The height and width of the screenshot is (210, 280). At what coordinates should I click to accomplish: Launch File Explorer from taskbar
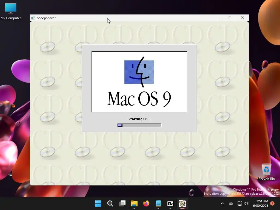click(134, 203)
